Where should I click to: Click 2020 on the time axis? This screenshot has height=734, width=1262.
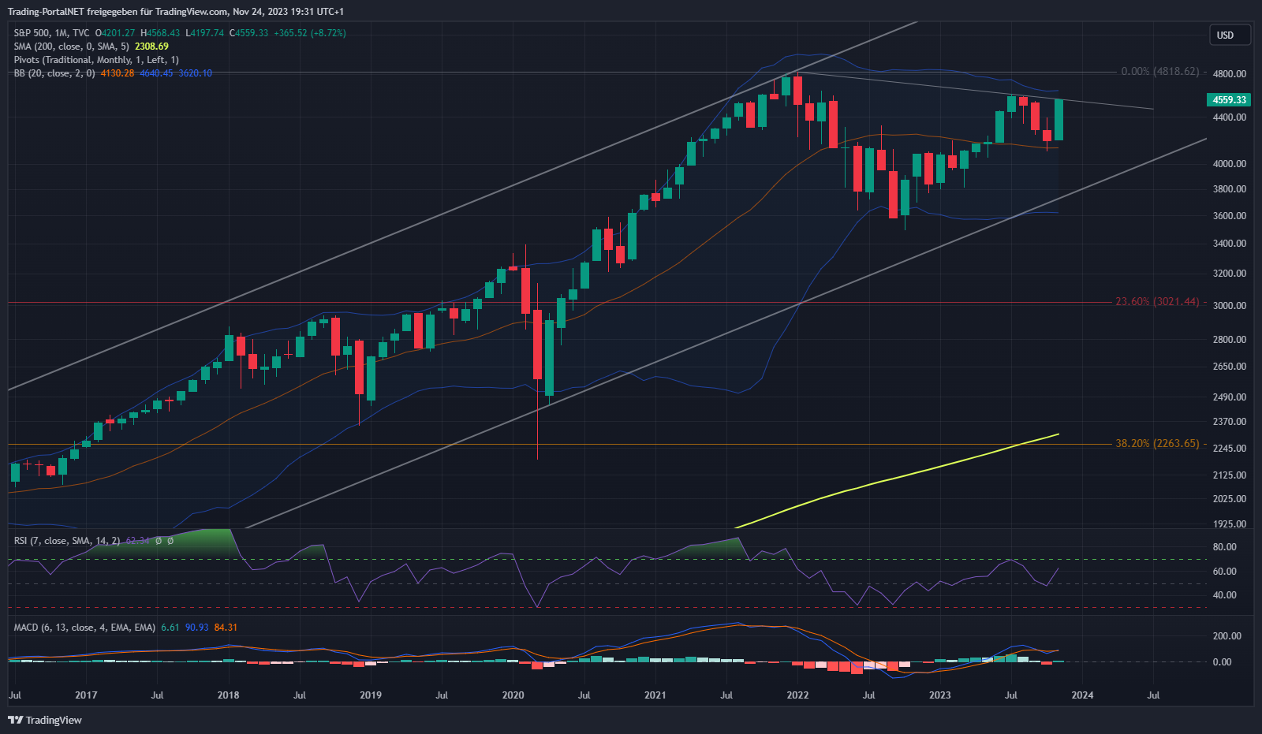pos(513,695)
